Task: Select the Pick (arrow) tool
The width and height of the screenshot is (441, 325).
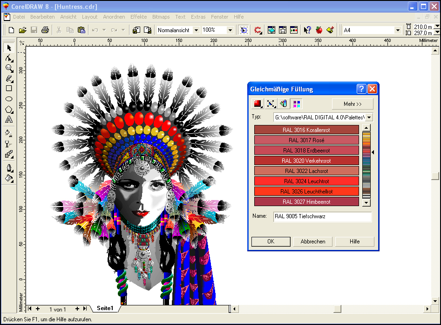Action: coord(9,48)
